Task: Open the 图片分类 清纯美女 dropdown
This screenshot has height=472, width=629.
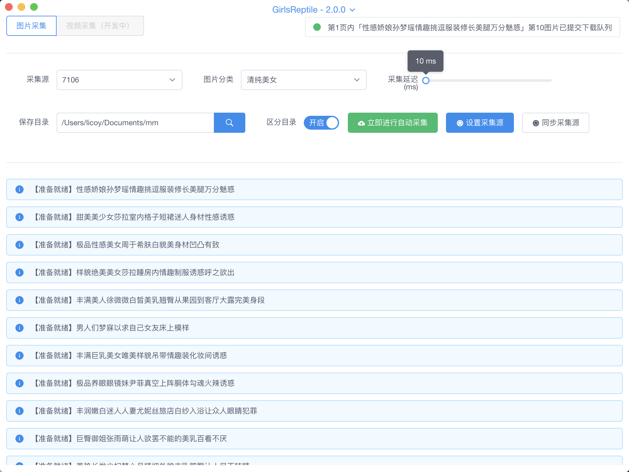Action: coord(303,80)
